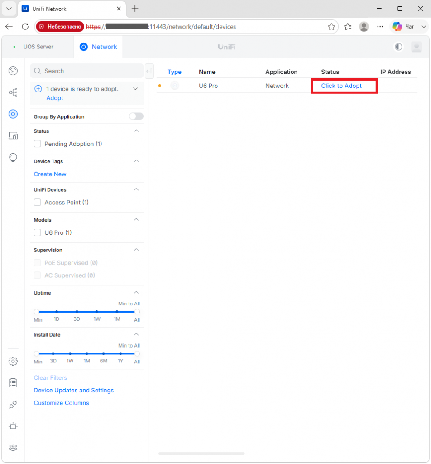This screenshot has height=464, width=431.
Task: Toggle Group By Application switch
Action: point(136,116)
